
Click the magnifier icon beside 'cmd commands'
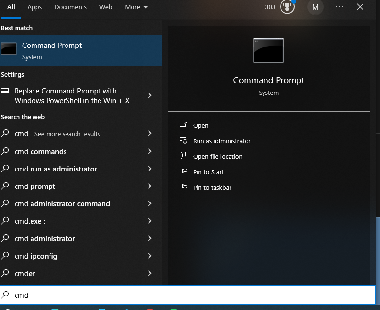(x=5, y=151)
